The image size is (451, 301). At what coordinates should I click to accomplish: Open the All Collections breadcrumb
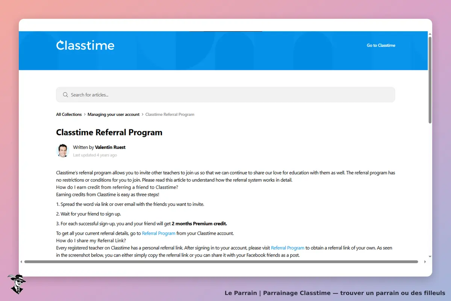click(x=69, y=114)
